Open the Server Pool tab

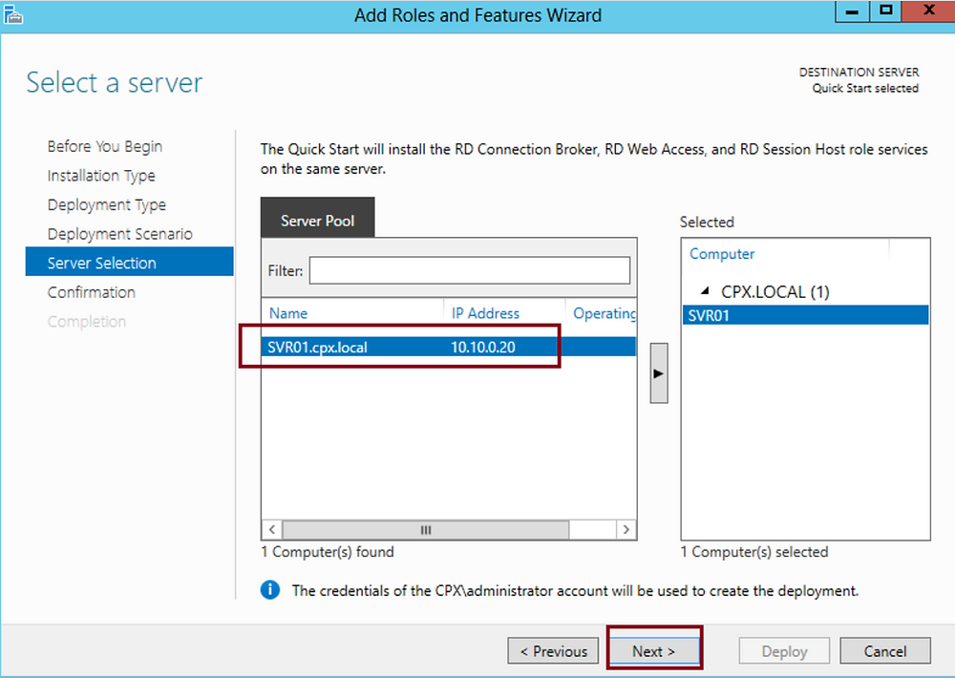(x=317, y=220)
